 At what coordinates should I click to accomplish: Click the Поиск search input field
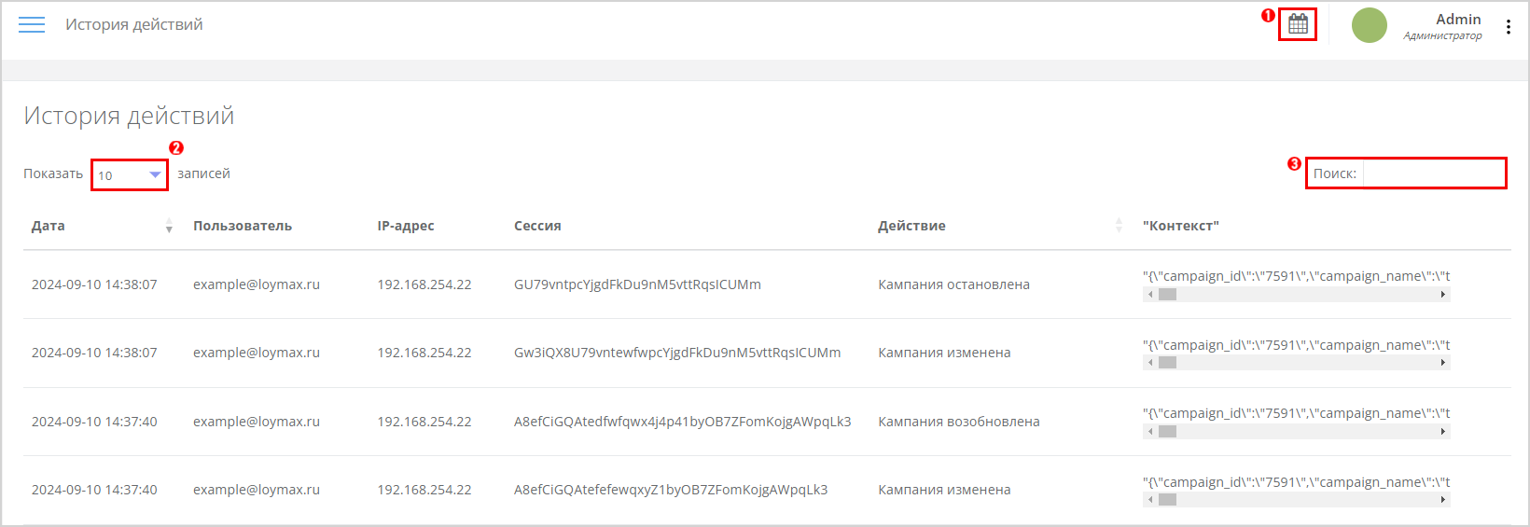coord(1434,173)
